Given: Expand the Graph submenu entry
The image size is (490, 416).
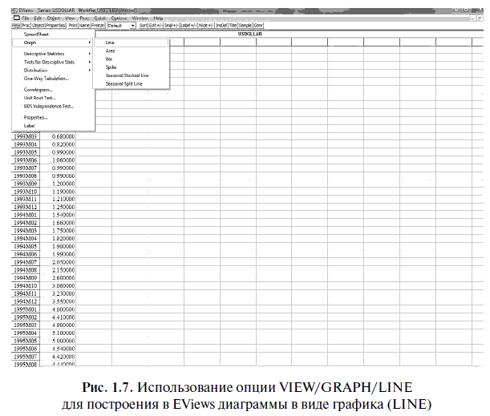Looking at the screenshot, I should (x=52, y=42).
